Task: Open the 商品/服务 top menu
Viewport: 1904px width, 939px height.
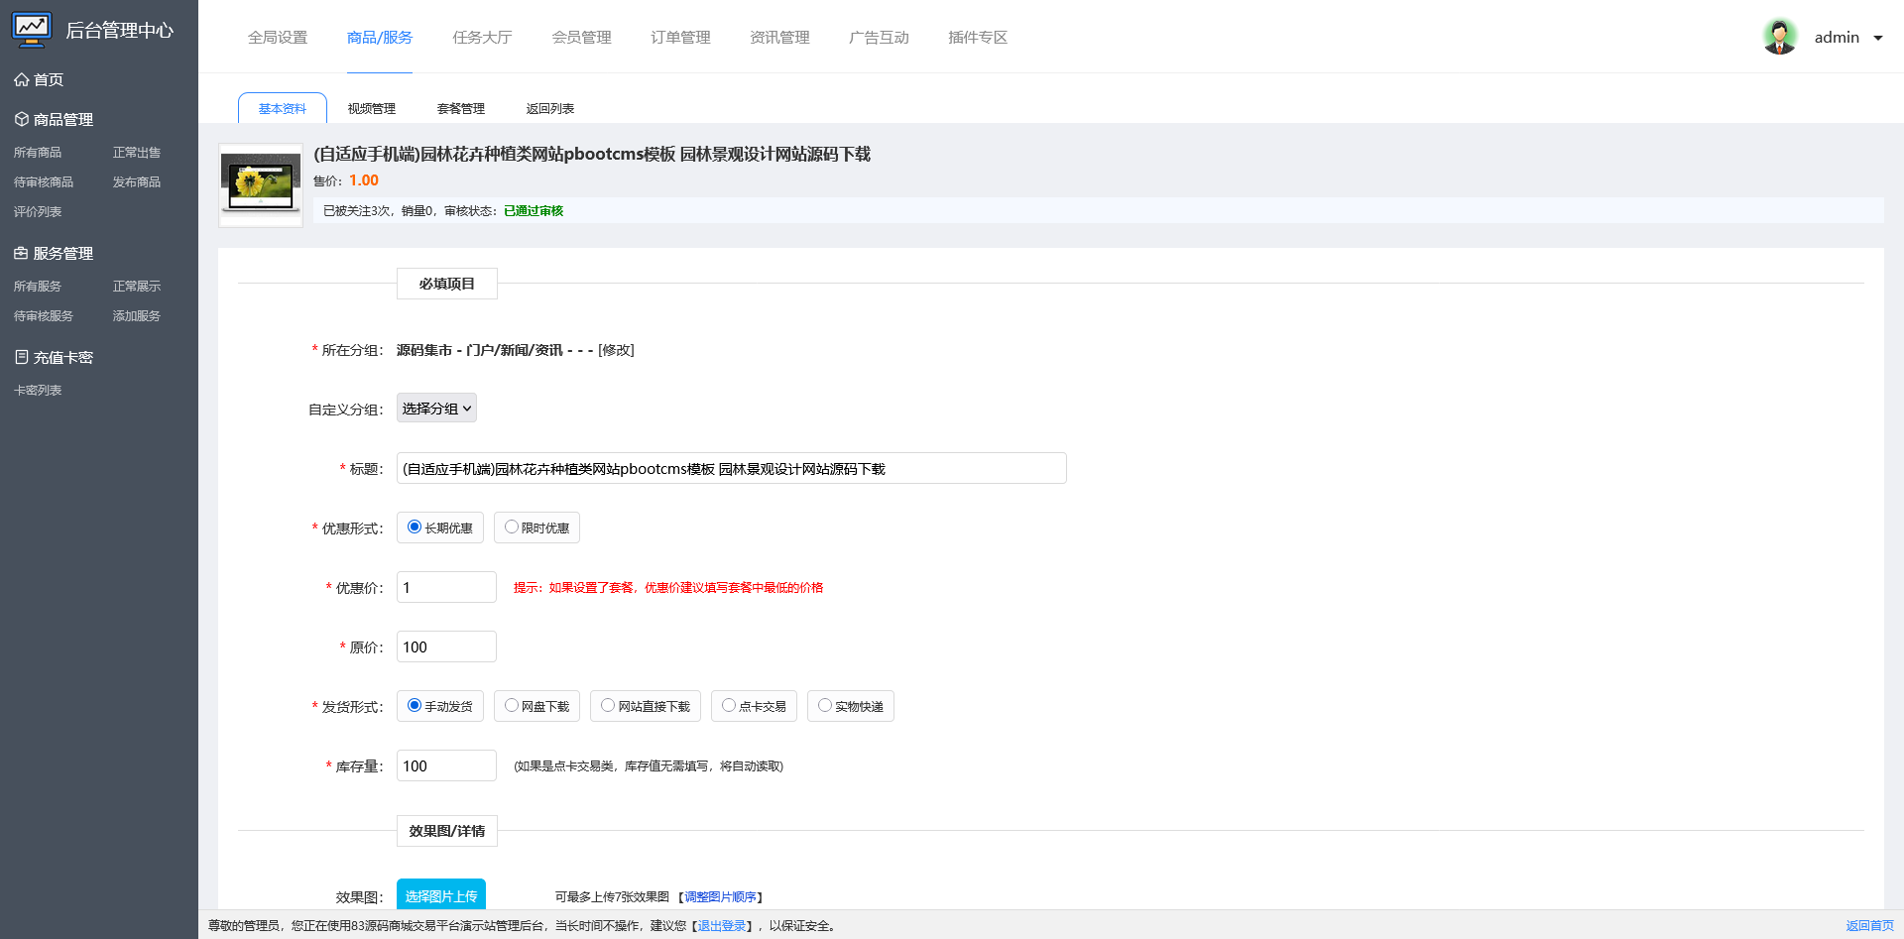Action: point(380,38)
